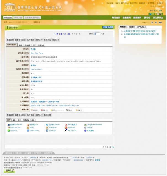Viewport: 167px width, 176px height.
Task: Click the bookshelf folder count icon
Action: point(77,110)
